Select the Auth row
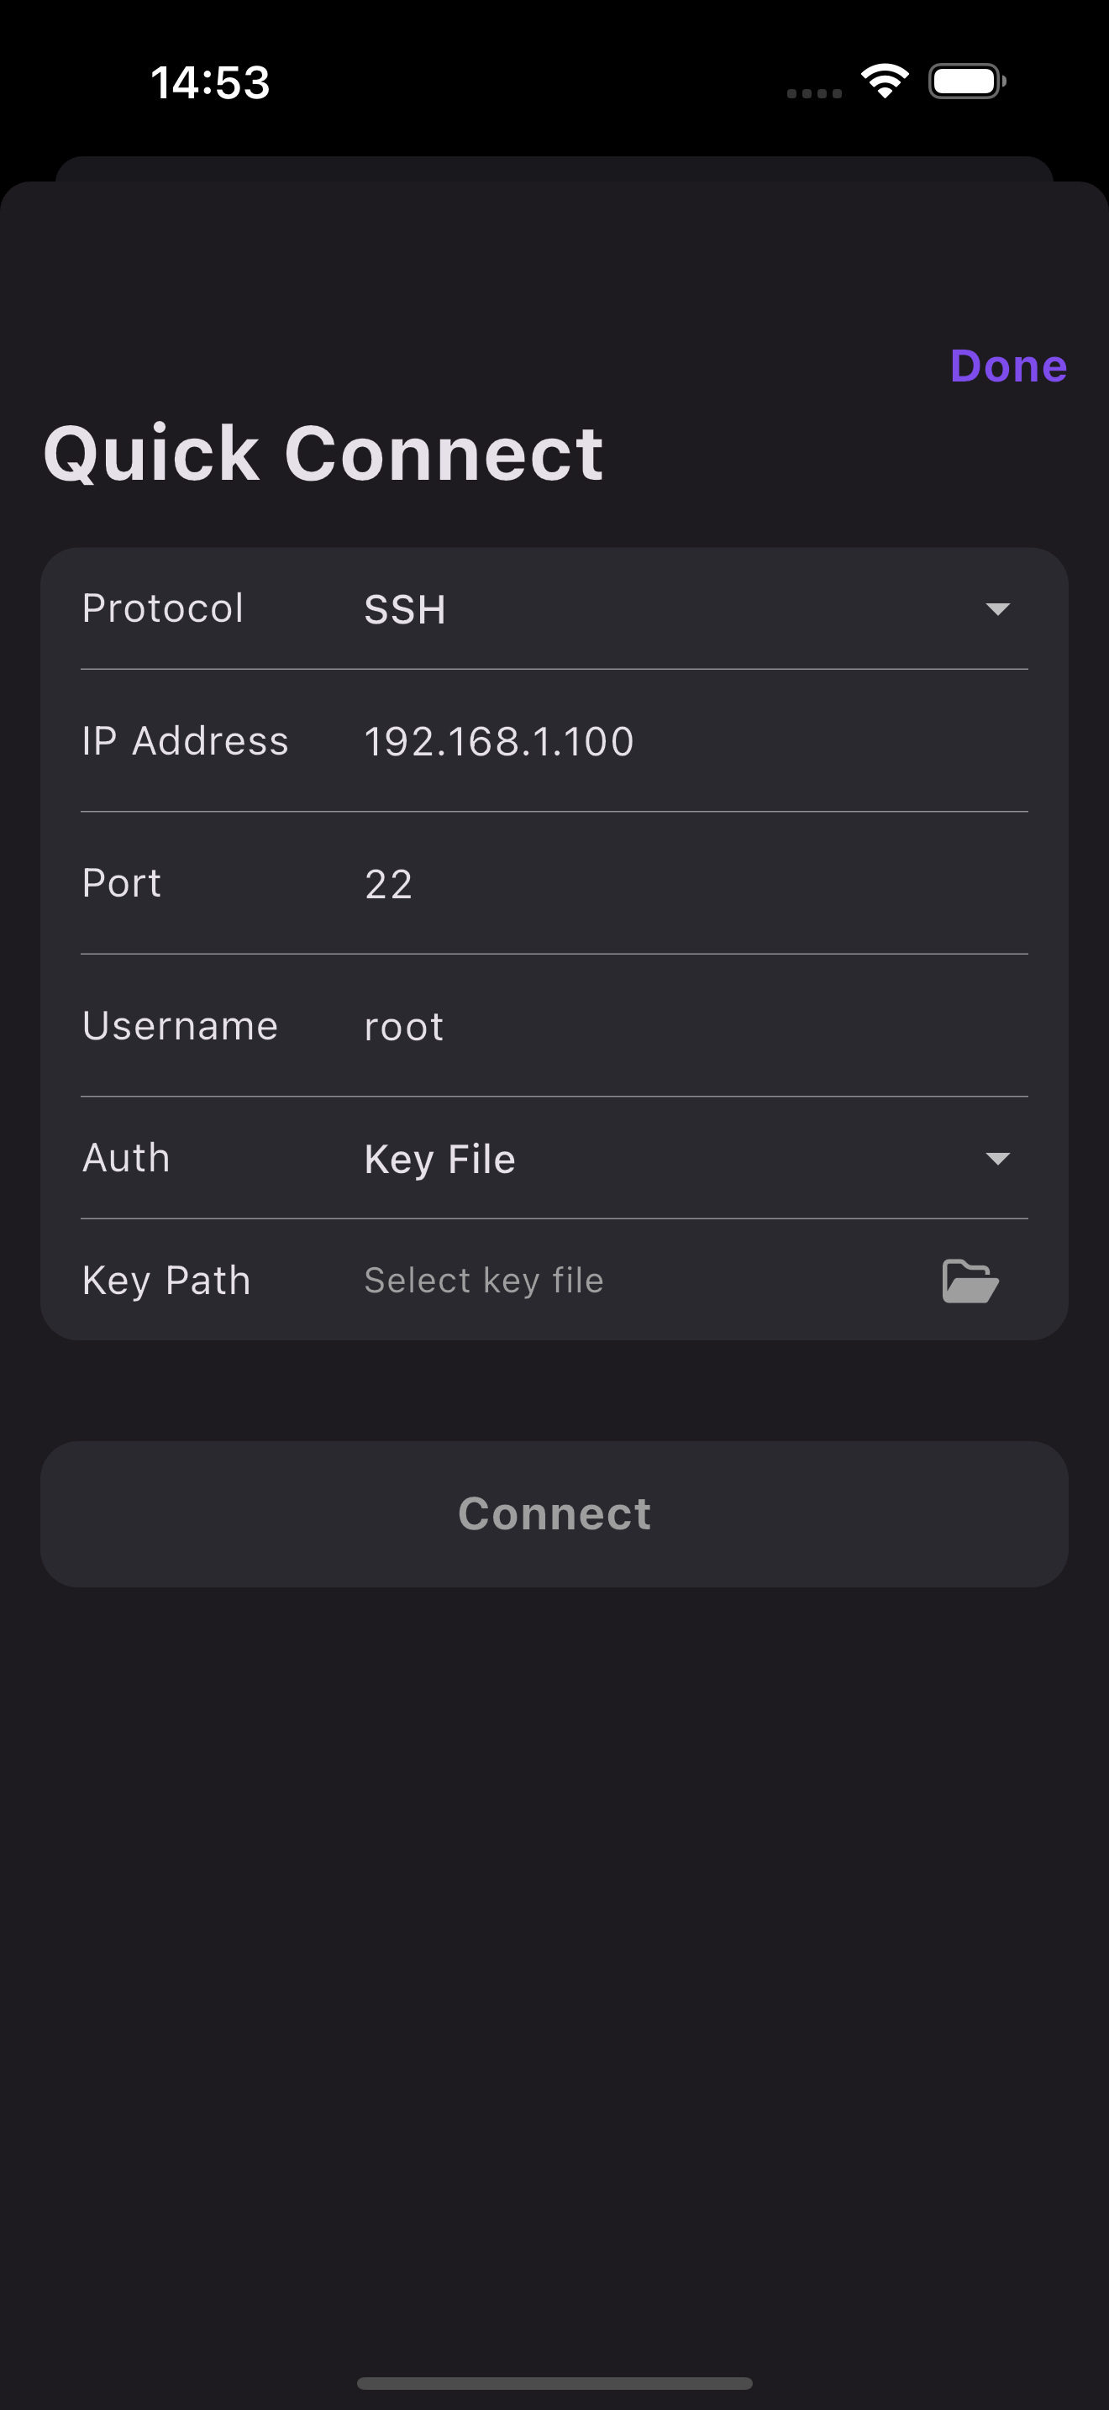 [x=125, y=1157]
